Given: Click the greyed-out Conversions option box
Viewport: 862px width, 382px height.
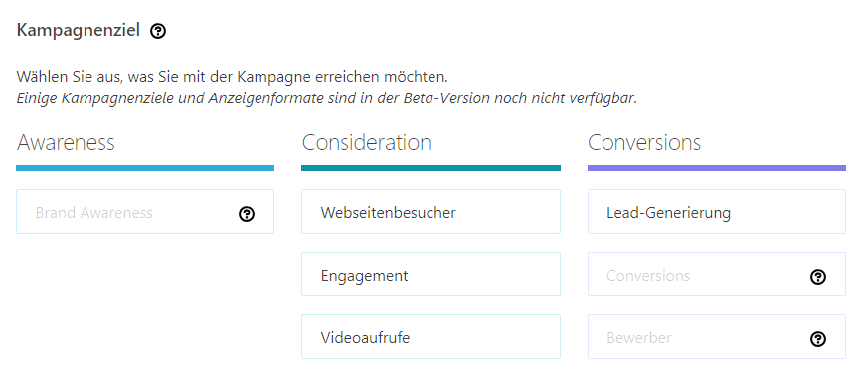Looking at the screenshot, I should pyautogui.click(x=716, y=275).
